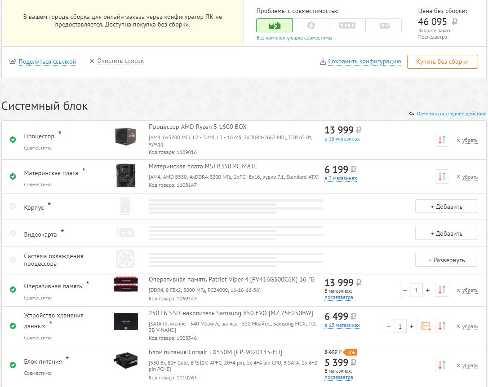The width and height of the screenshot is (488, 387).
Task: Add a case with Добавить button
Action: click(x=447, y=207)
